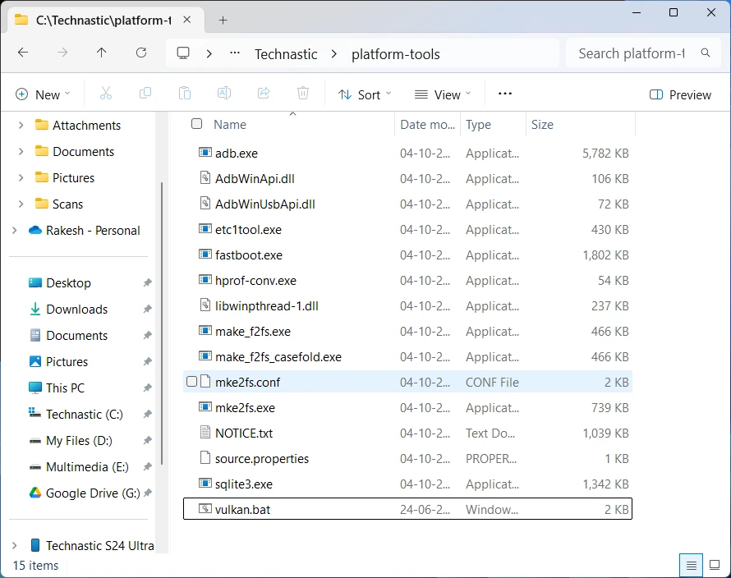Image resolution: width=731 pixels, height=578 pixels.
Task: Click the Share icon in toolbar
Action: coord(264,94)
